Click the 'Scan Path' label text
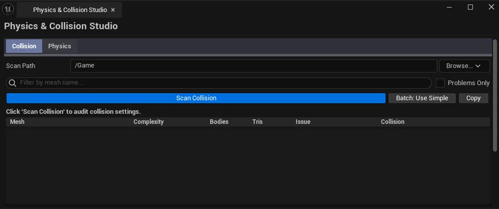This screenshot has height=209, width=499. pos(21,66)
